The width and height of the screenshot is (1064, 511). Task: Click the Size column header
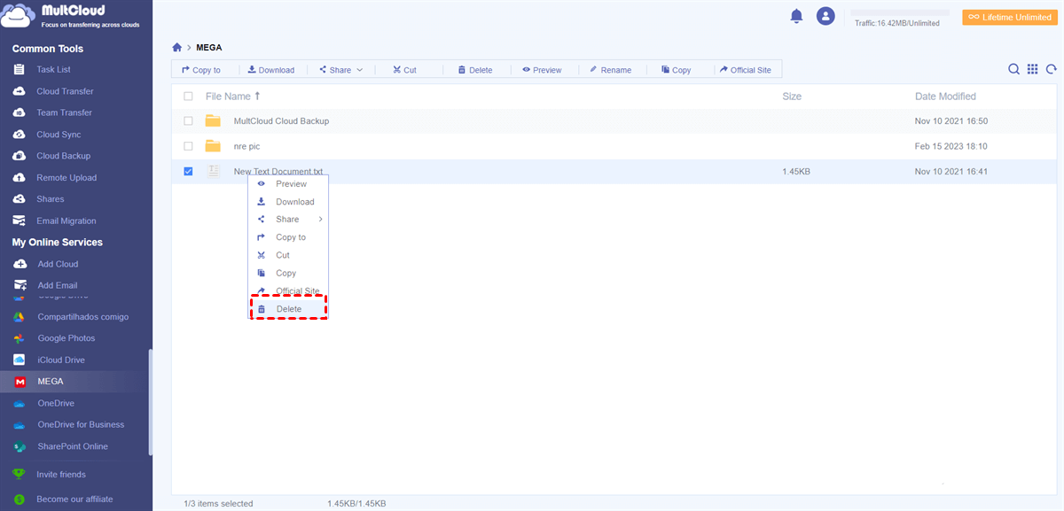(x=792, y=97)
